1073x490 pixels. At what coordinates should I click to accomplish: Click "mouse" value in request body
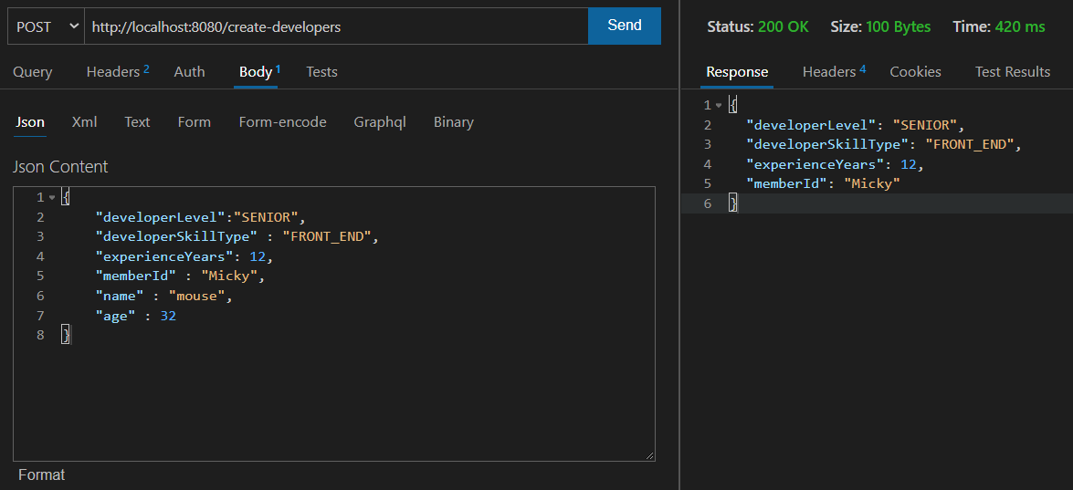tap(197, 296)
